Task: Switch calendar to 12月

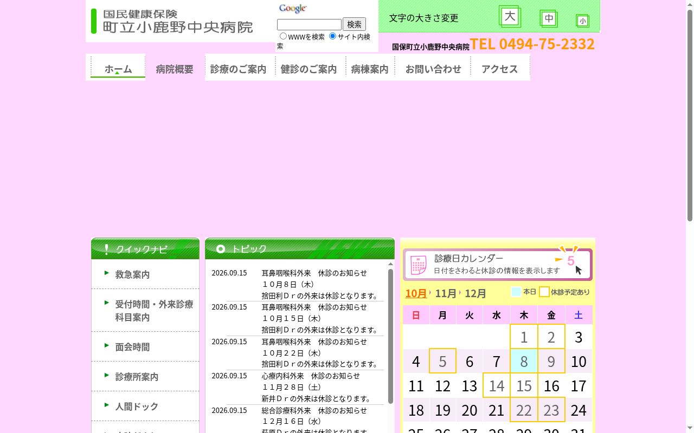Action: click(475, 293)
